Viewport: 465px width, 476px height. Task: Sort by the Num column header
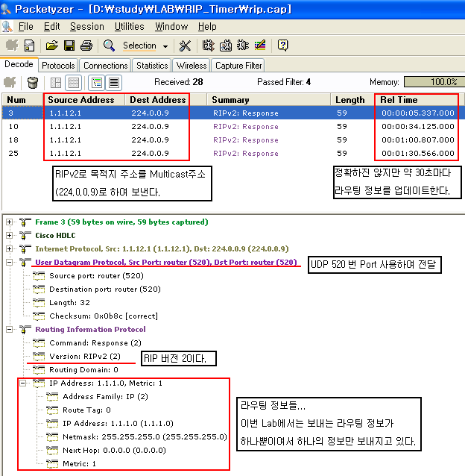[22, 100]
